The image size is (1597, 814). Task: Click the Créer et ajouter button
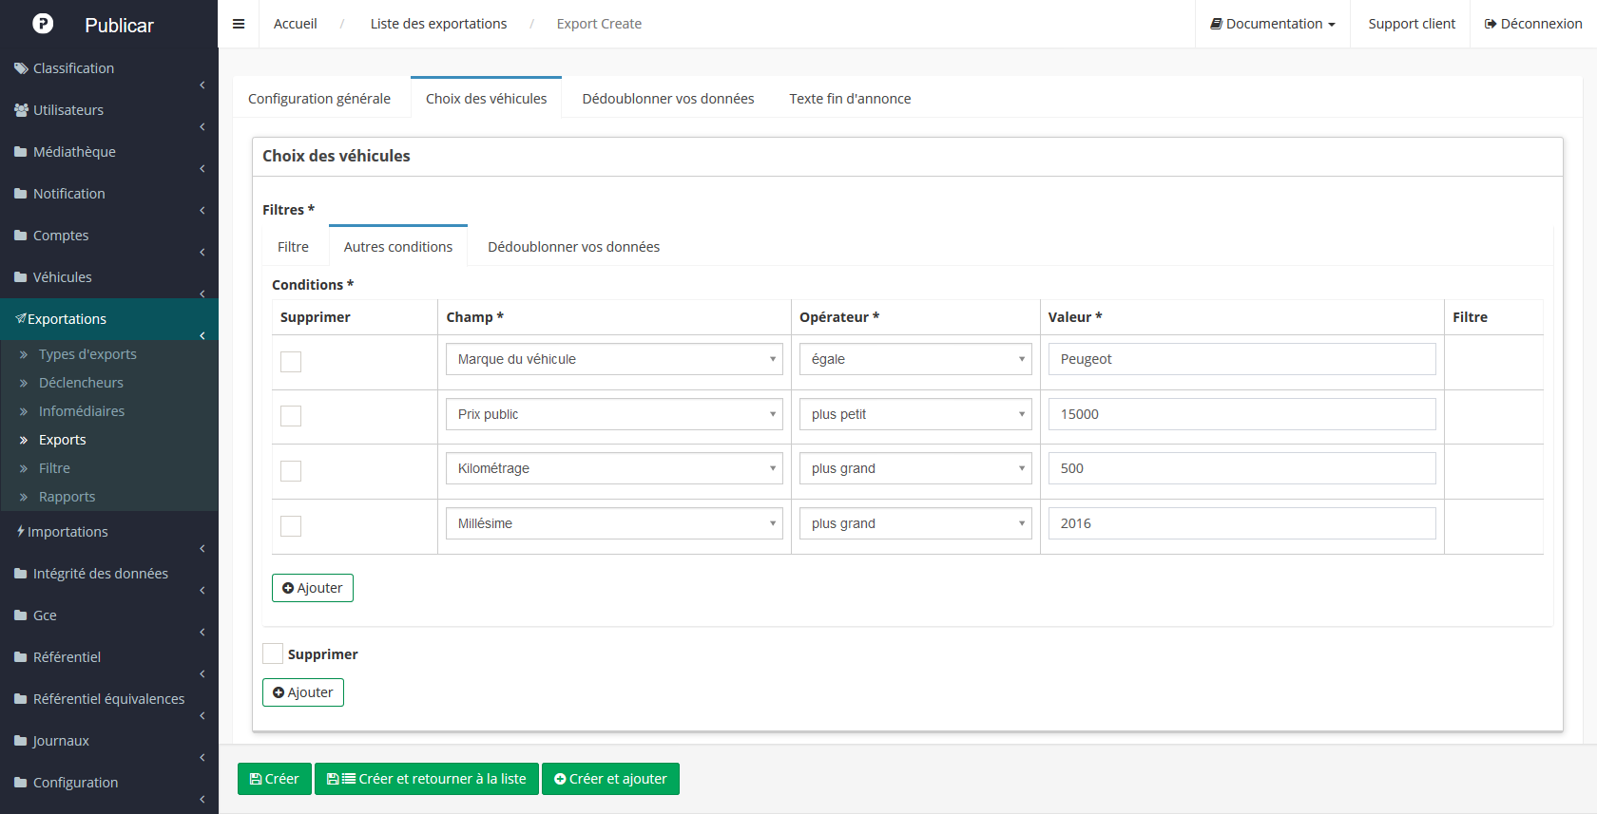pyautogui.click(x=610, y=779)
